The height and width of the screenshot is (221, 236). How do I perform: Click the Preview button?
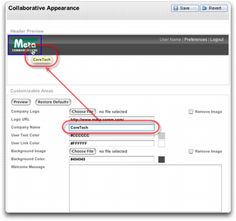click(21, 102)
